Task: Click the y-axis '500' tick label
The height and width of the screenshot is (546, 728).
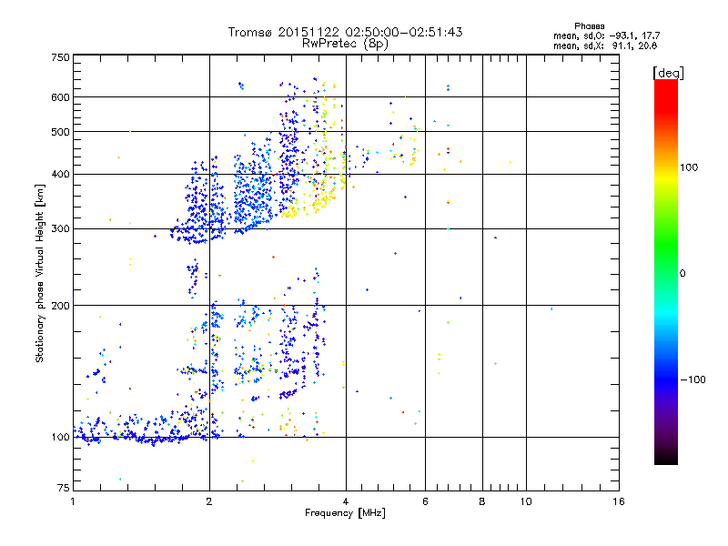Action: [60, 132]
